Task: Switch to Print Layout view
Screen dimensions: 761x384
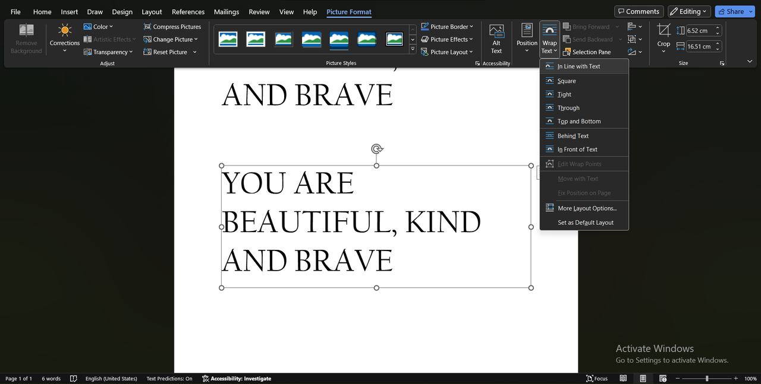Action: tap(643, 379)
